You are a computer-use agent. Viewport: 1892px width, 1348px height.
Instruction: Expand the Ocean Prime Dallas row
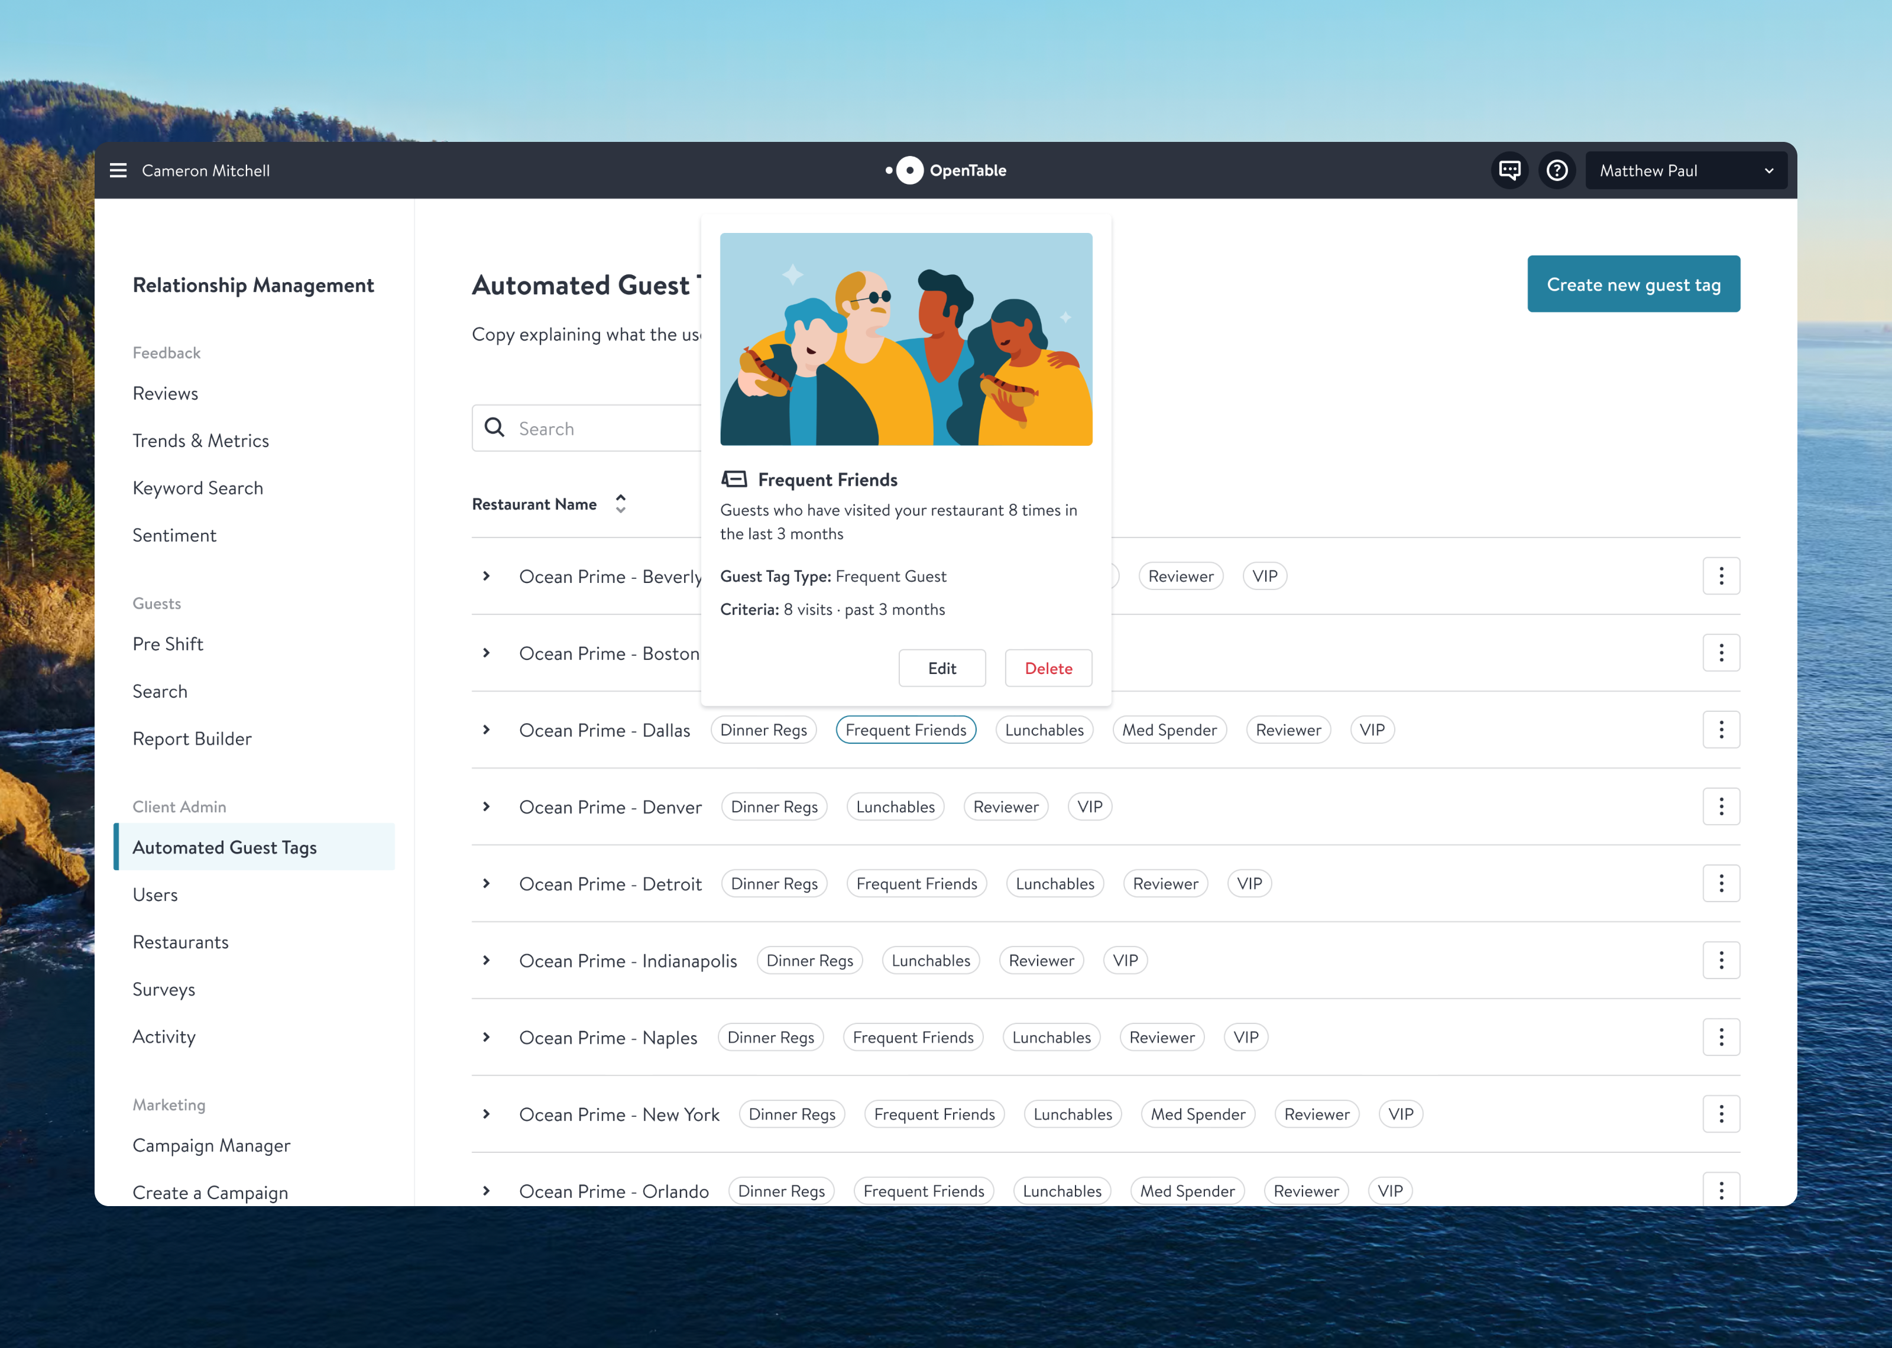click(x=487, y=730)
